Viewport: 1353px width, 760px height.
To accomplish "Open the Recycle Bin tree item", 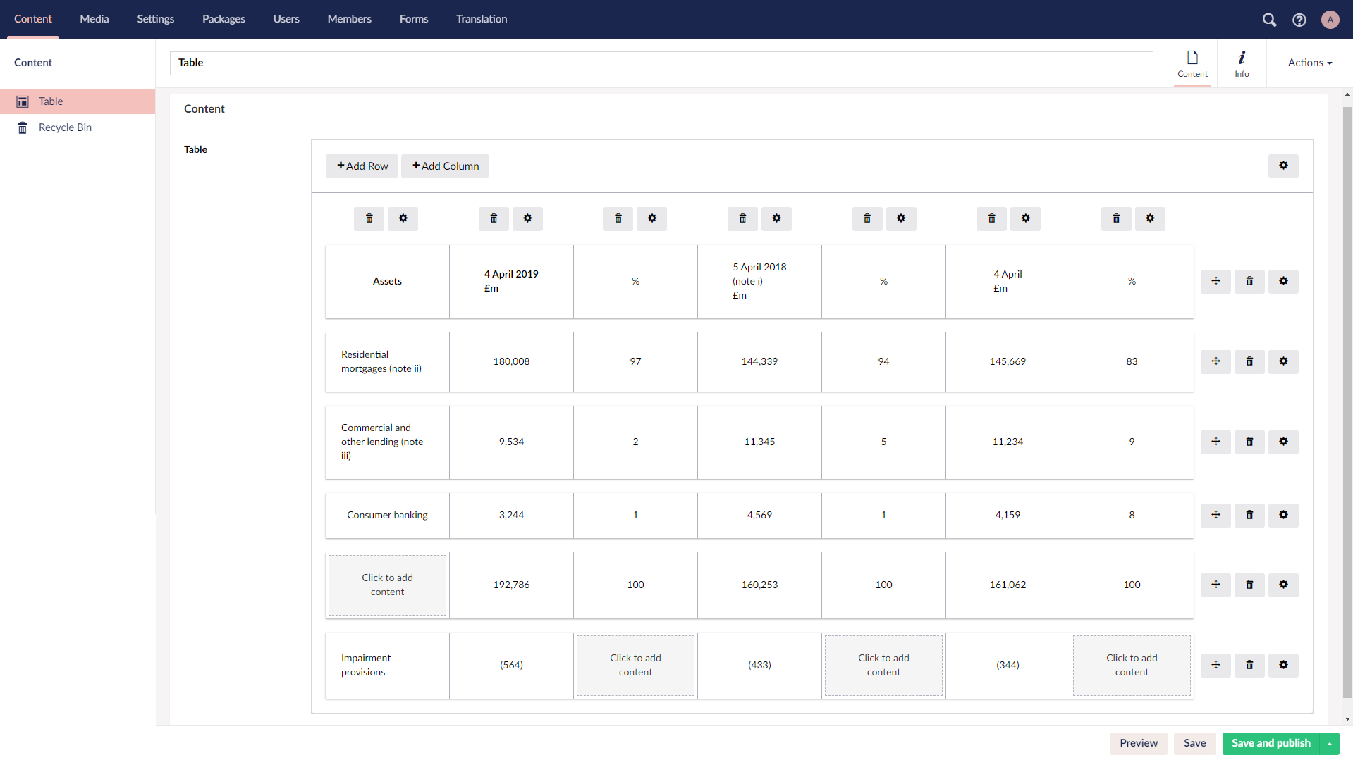I will tap(78, 127).
